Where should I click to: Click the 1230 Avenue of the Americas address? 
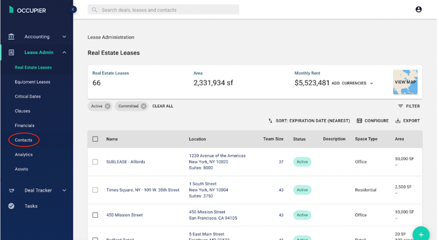218,156
